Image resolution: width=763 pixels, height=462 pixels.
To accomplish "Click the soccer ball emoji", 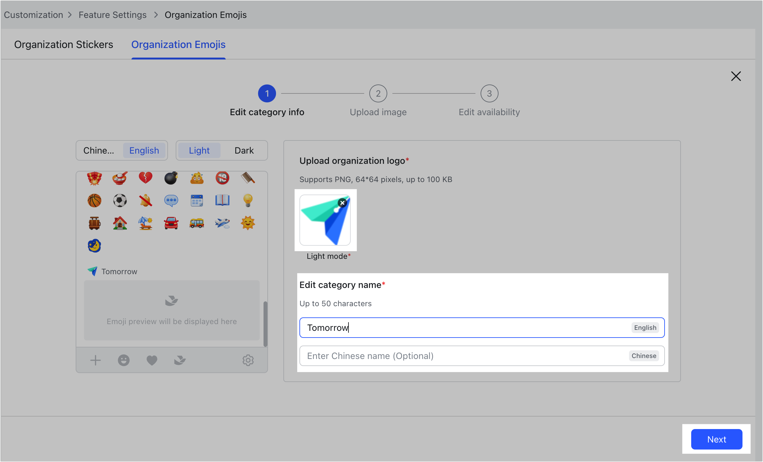I will 120,201.
